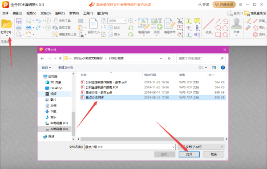Click the undo arrow icon
Screen dimensions: 267x169
(38, 21)
